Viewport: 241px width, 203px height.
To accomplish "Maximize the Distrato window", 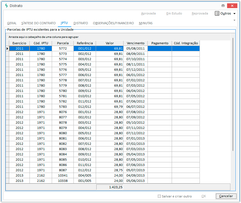I will coord(223,6).
